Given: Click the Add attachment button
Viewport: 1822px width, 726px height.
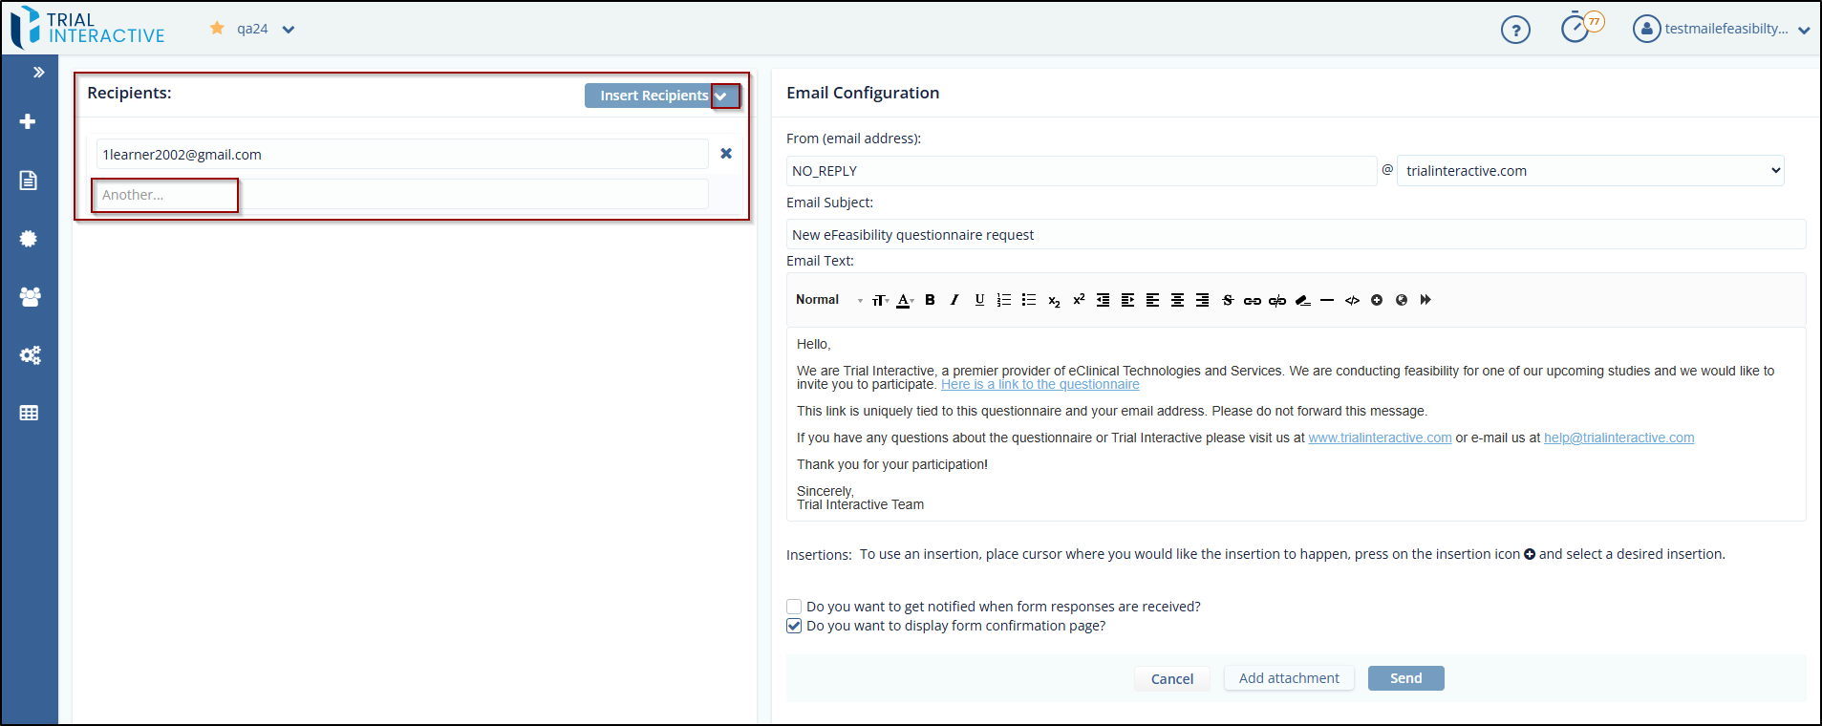Looking at the screenshot, I should [x=1289, y=678].
